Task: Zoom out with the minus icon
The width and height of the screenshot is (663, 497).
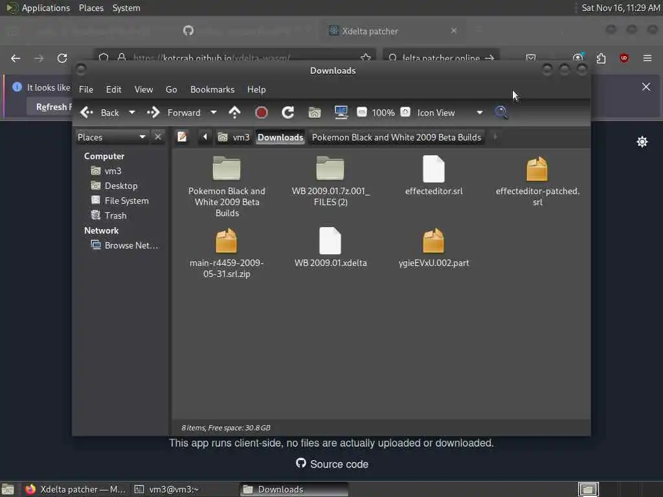Action: [x=361, y=112]
